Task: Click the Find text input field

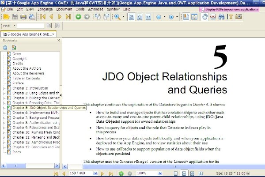Action: point(30,26)
